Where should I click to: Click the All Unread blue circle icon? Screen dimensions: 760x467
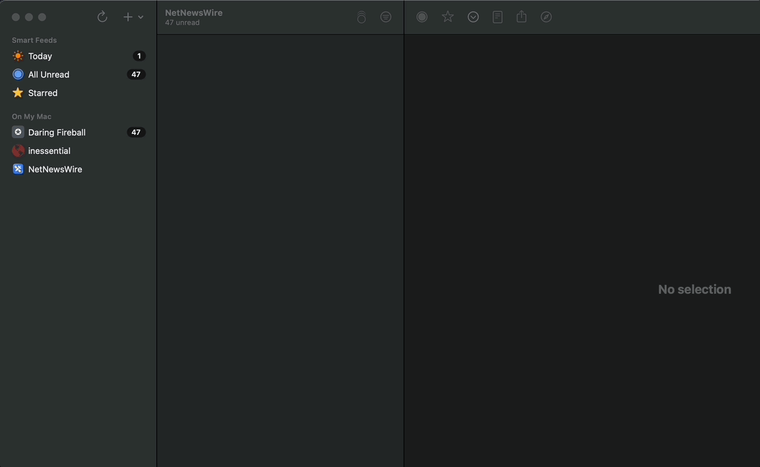[x=18, y=74]
